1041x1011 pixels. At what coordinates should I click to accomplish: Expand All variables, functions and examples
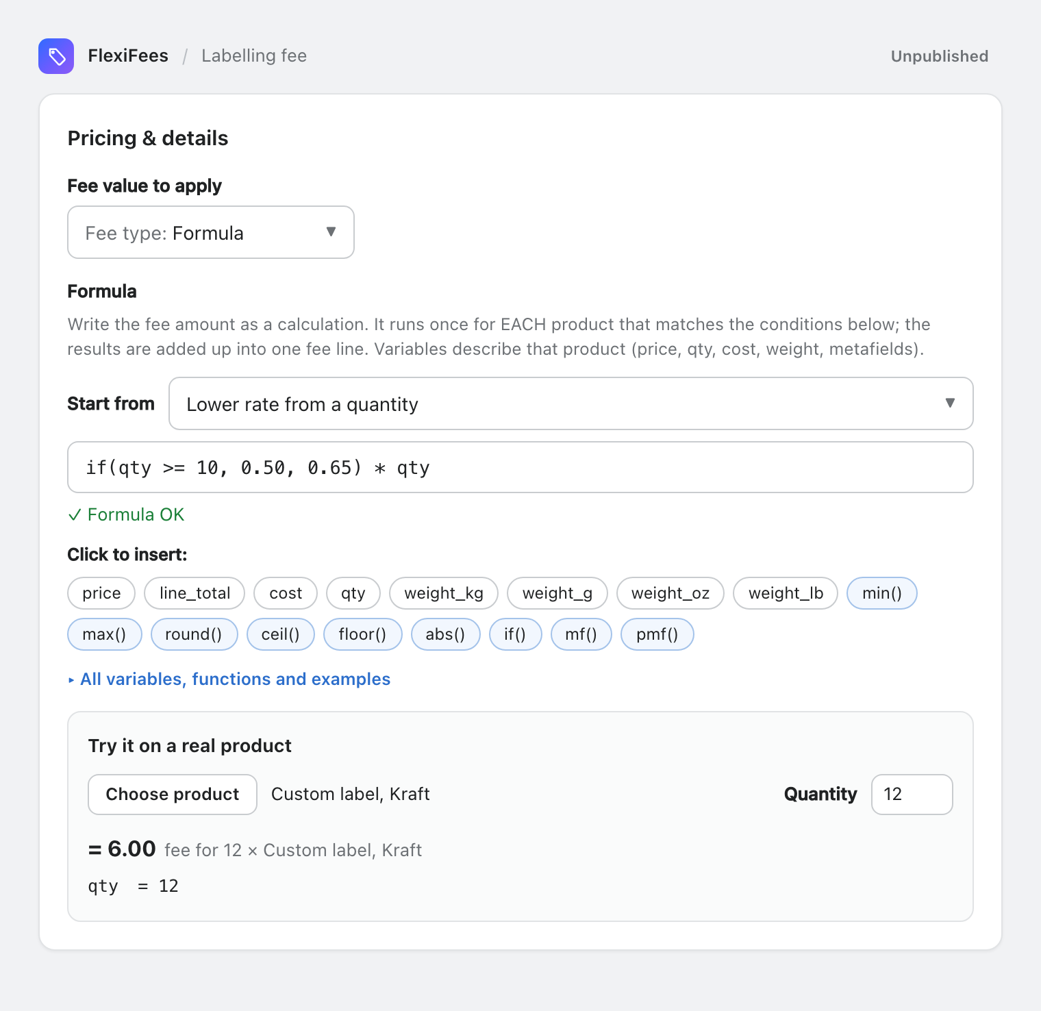pos(229,679)
